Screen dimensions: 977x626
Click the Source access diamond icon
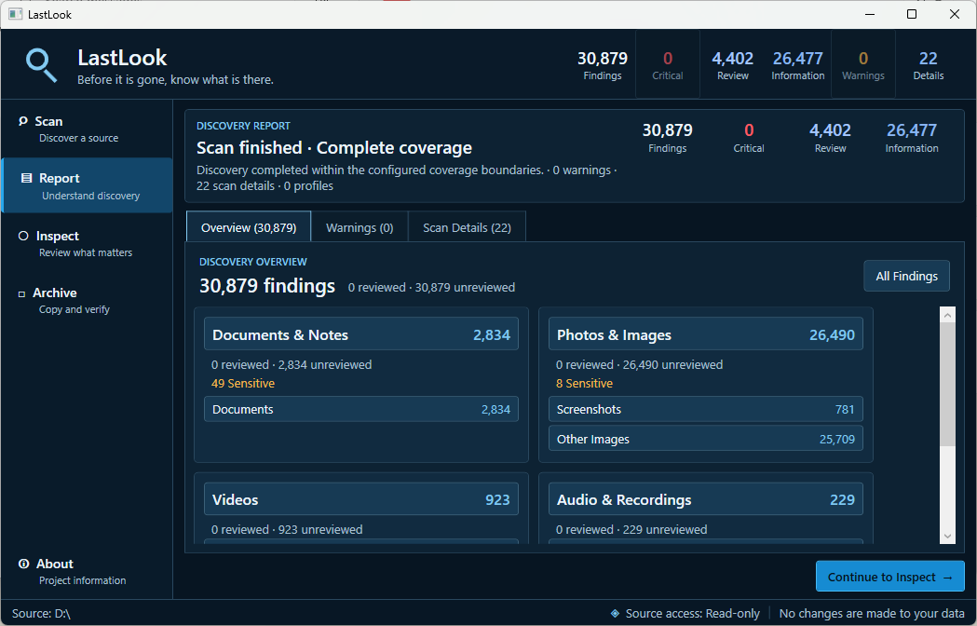click(615, 614)
